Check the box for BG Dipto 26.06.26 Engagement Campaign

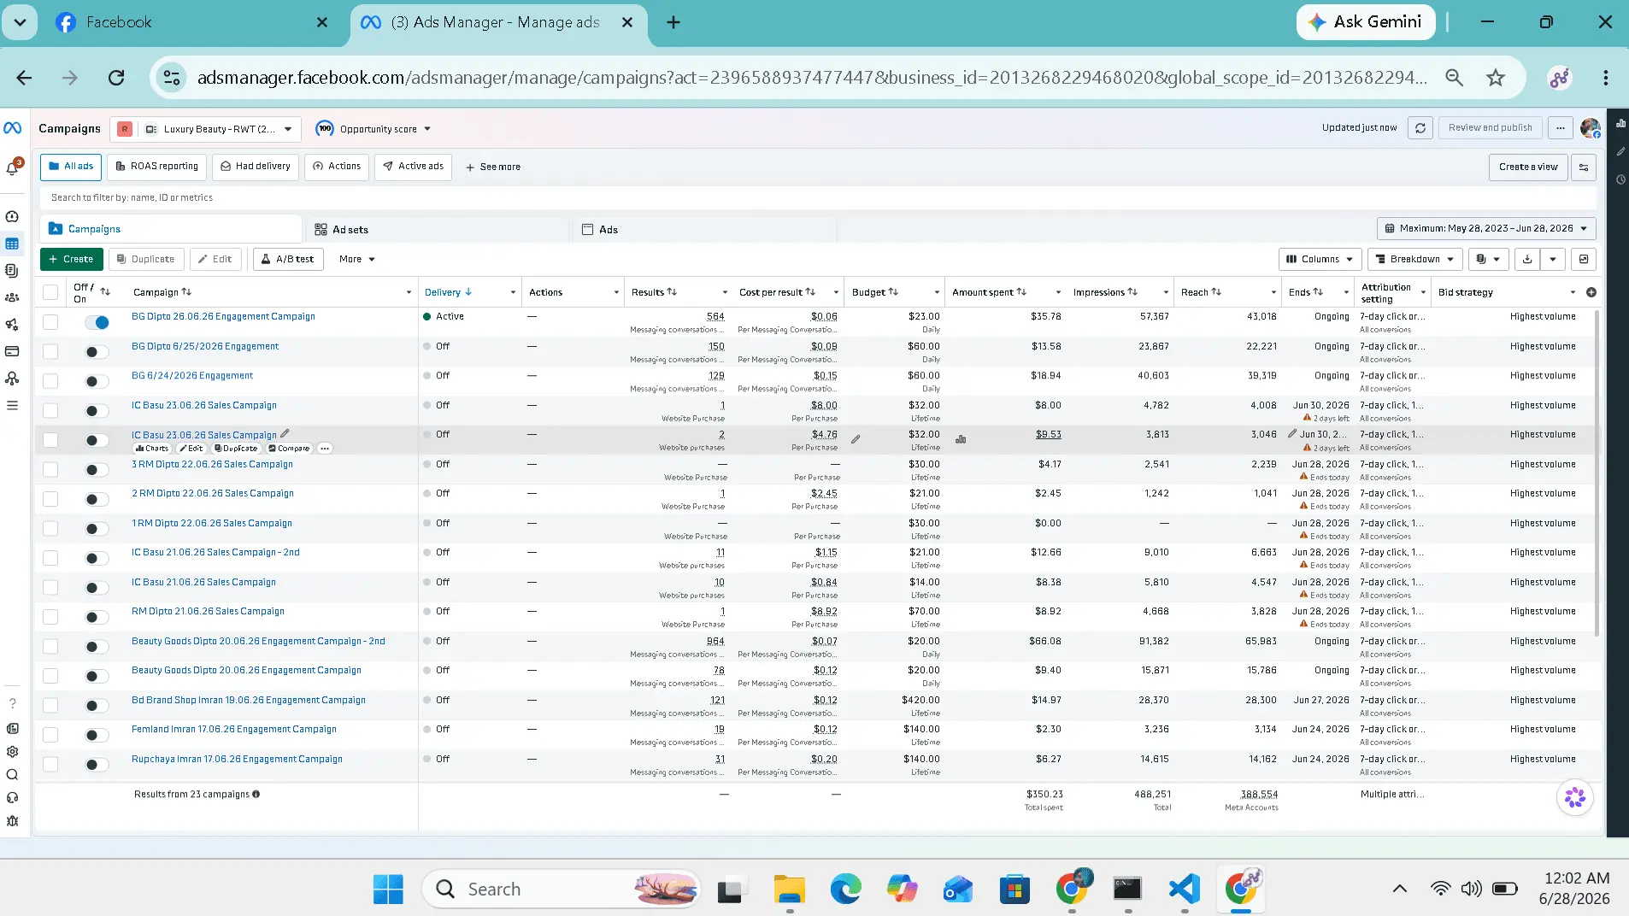point(50,322)
